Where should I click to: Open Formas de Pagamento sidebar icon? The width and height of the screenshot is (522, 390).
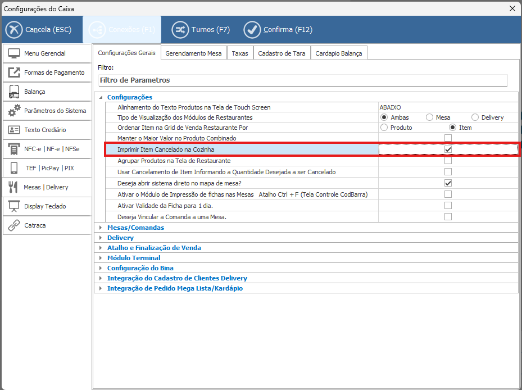click(14, 72)
